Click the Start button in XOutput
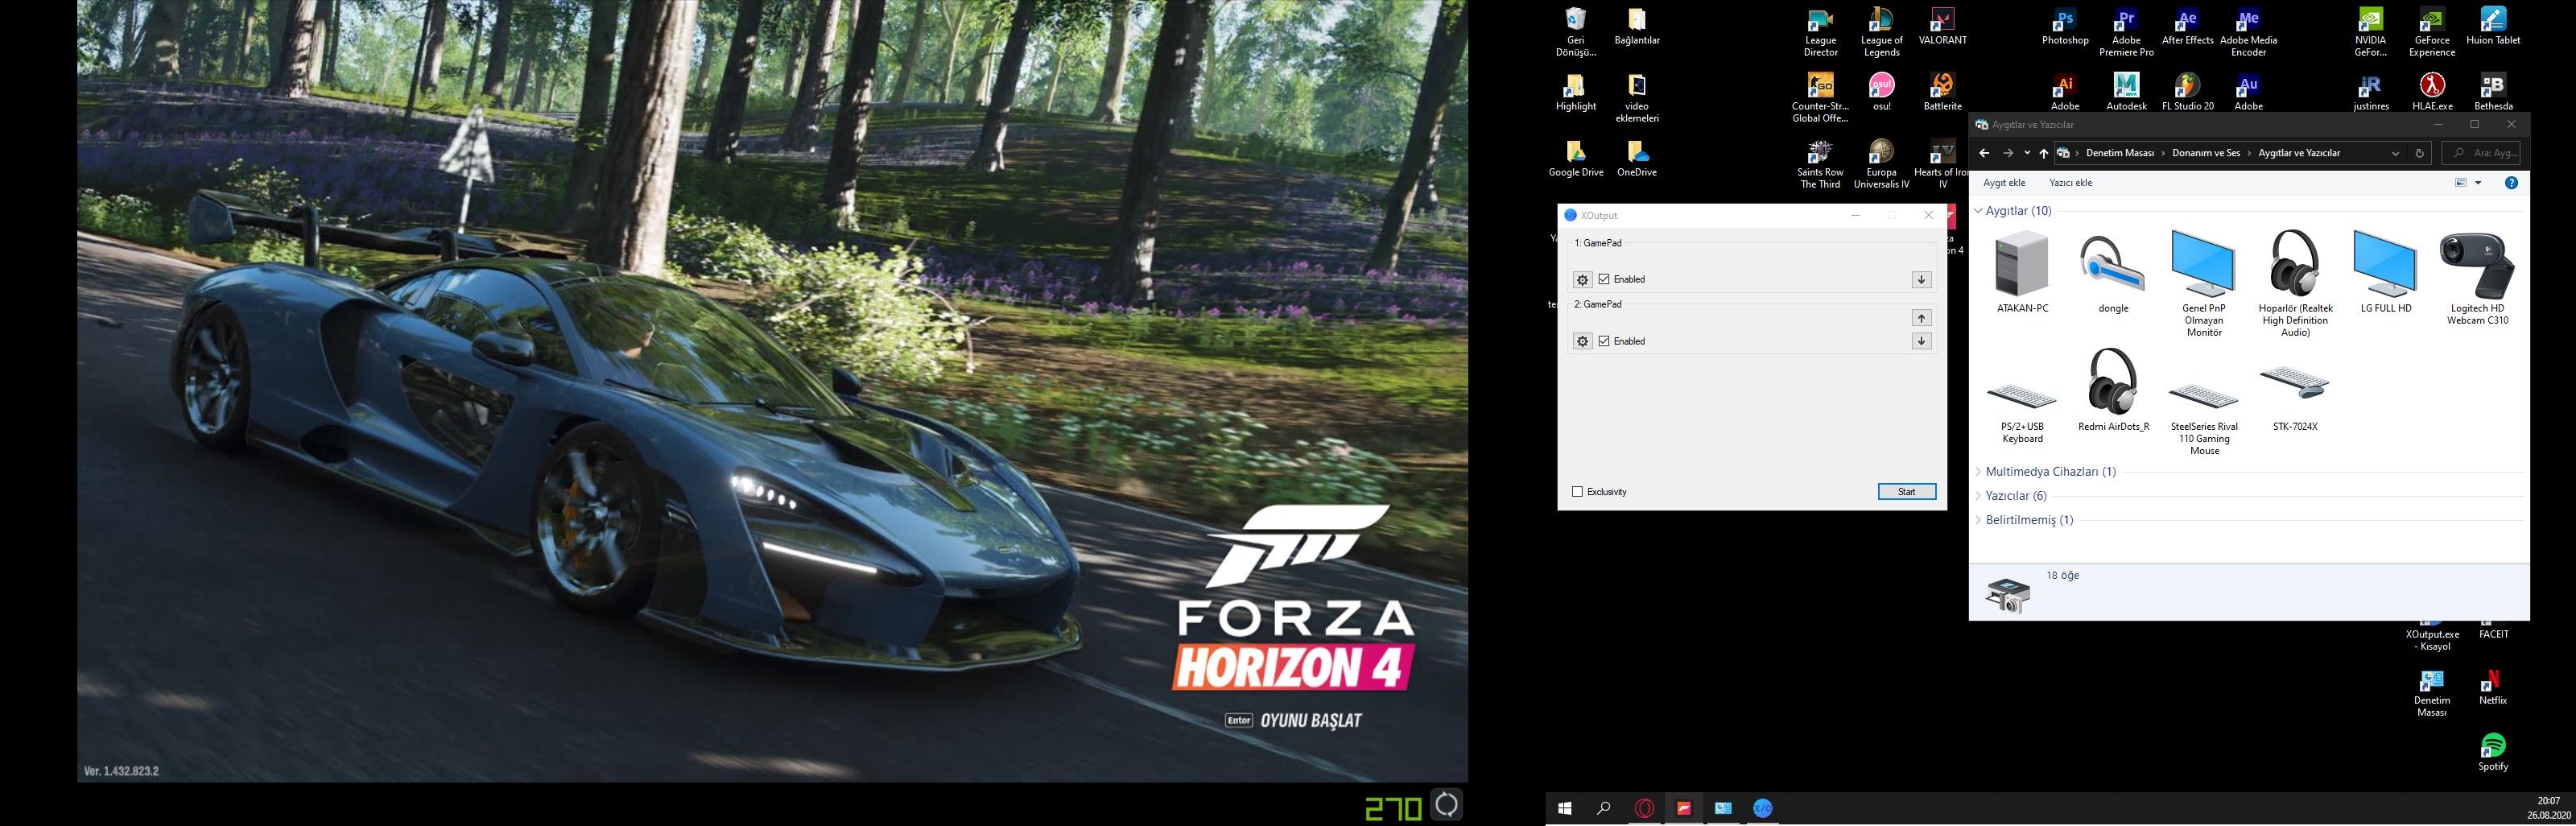This screenshot has width=2576, height=826. click(1907, 492)
